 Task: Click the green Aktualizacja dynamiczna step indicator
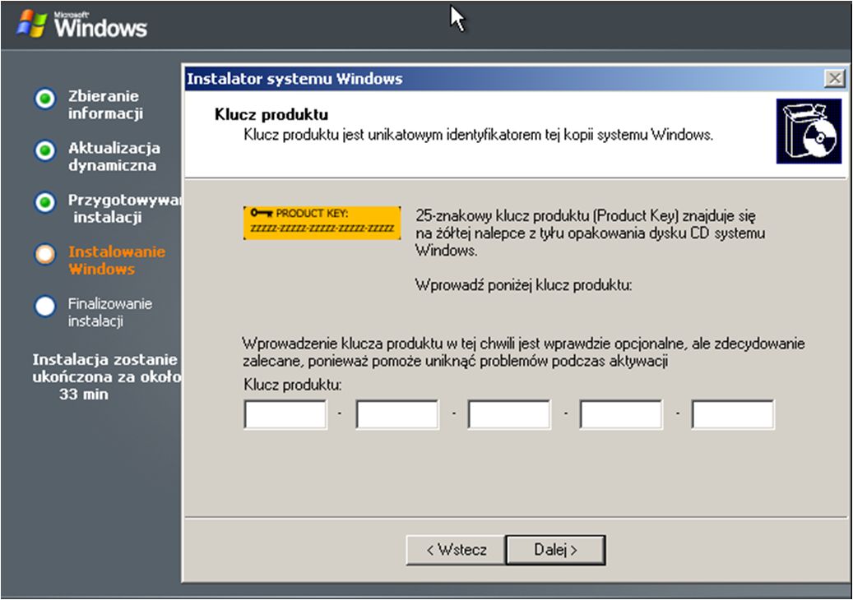coord(45,150)
